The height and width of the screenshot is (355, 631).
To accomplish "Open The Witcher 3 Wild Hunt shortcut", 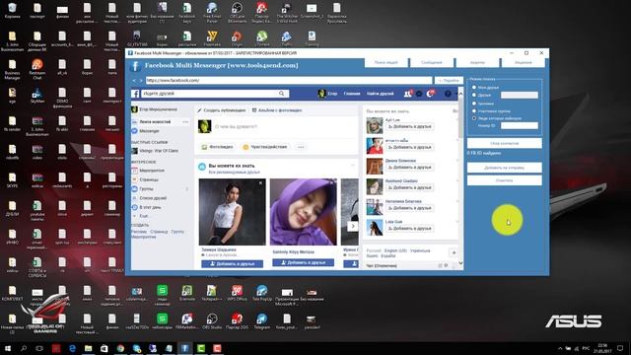I will [287, 13].
